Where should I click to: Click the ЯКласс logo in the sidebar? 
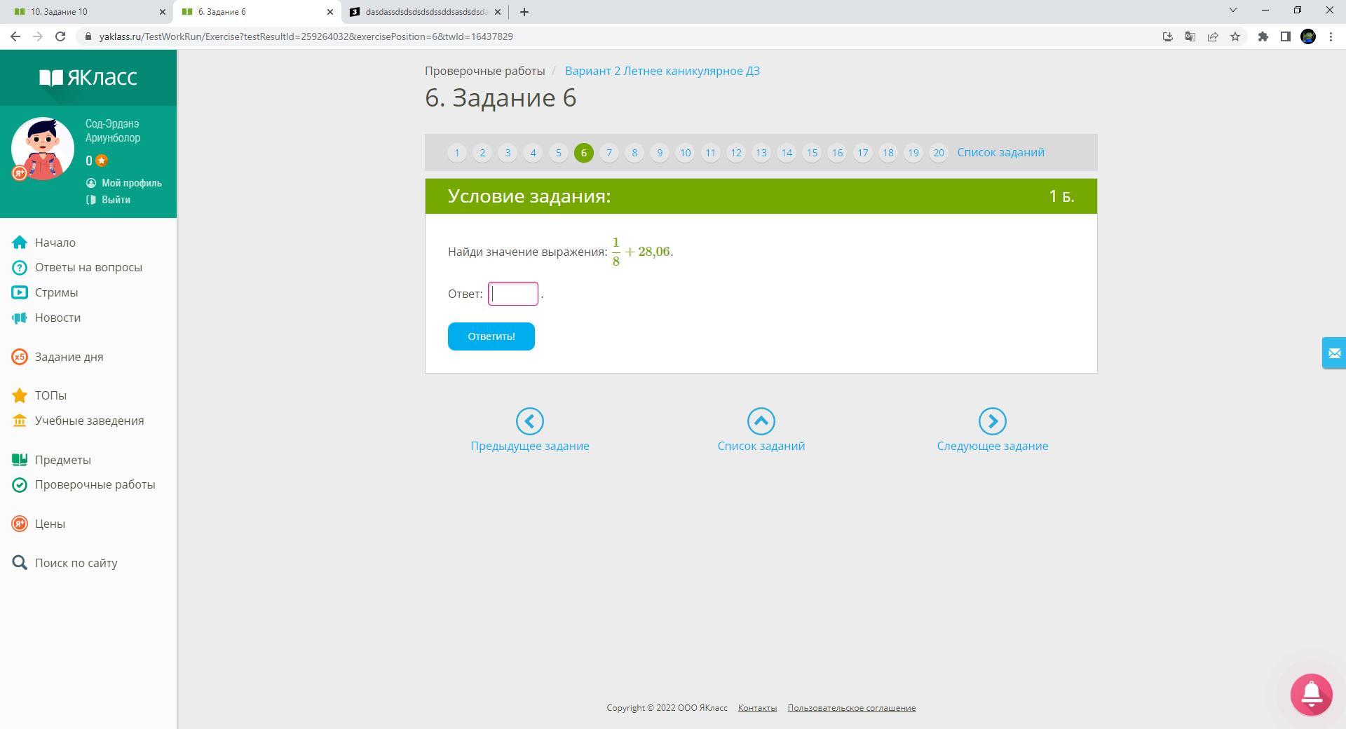click(88, 77)
